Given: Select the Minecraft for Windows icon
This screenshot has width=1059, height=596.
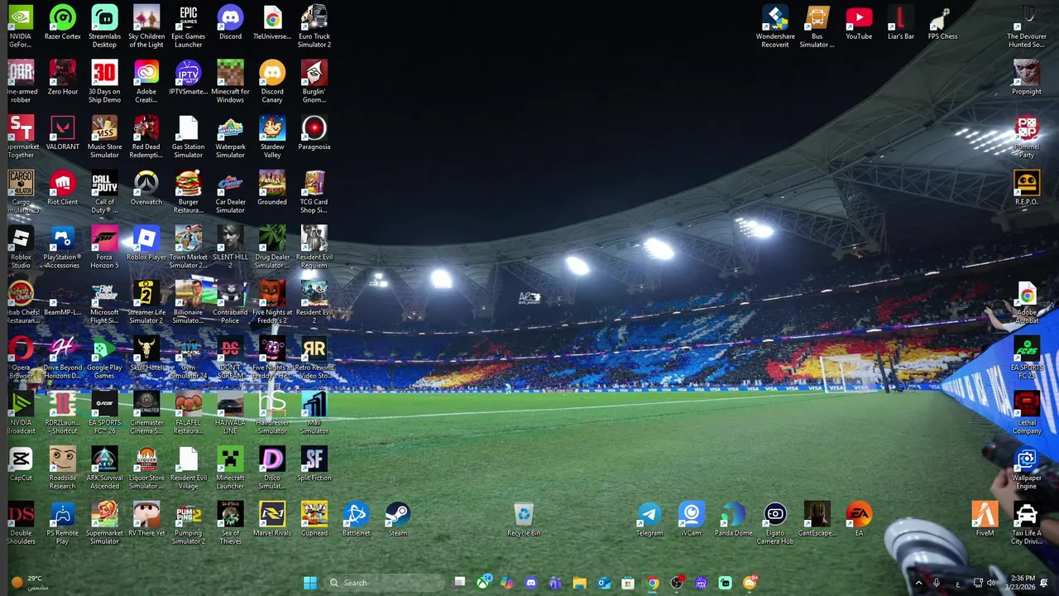Looking at the screenshot, I should 230,82.
